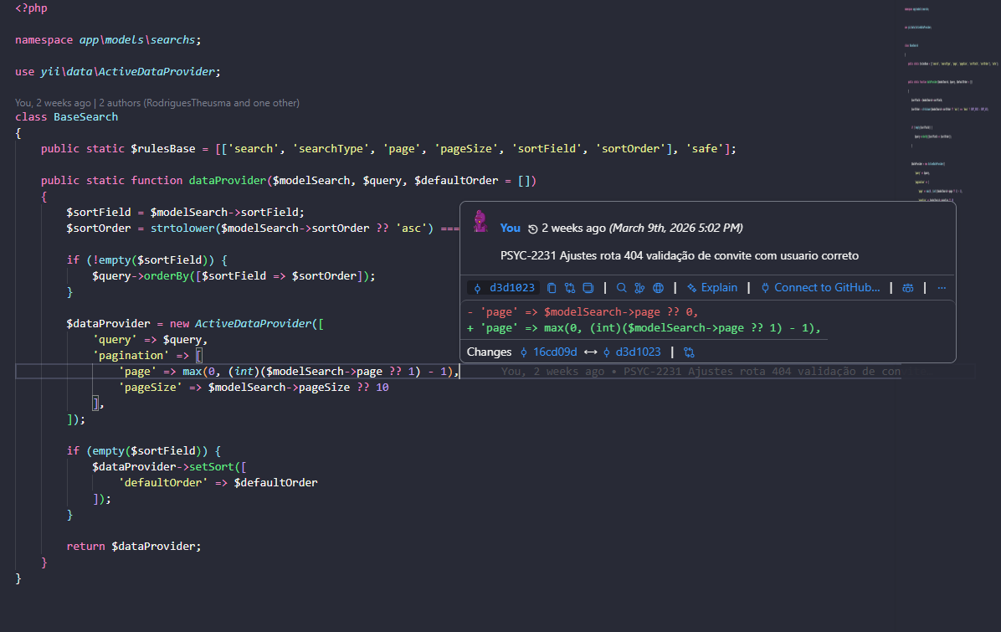Click the author avatar in blame hover
This screenshot has width=1001, height=632.
pyautogui.click(x=480, y=222)
